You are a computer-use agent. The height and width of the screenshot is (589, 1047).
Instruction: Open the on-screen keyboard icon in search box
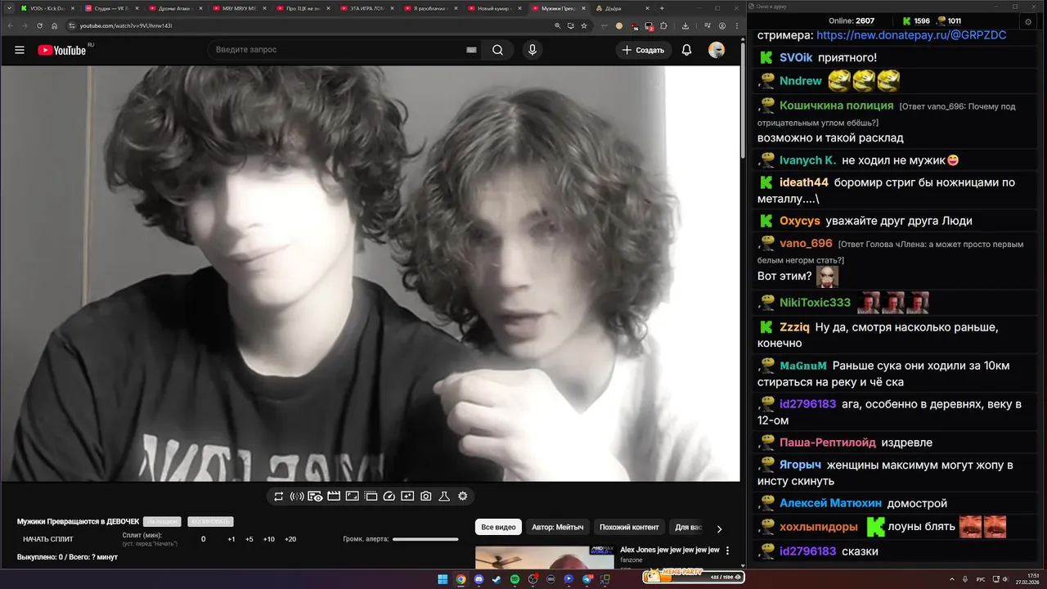pyautogui.click(x=471, y=50)
